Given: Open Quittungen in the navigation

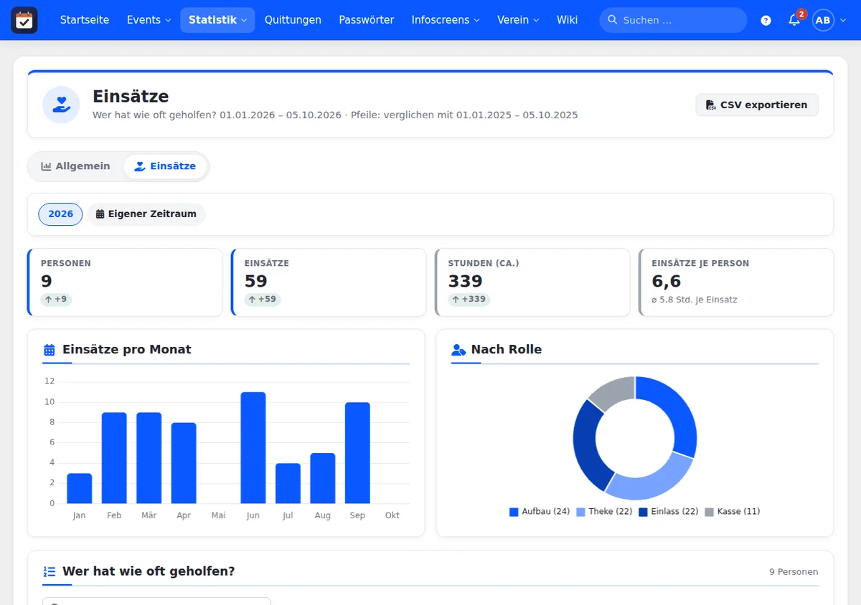Looking at the screenshot, I should pyautogui.click(x=293, y=20).
